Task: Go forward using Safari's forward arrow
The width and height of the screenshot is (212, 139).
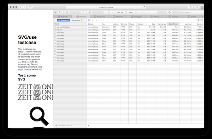Action: 24,7
